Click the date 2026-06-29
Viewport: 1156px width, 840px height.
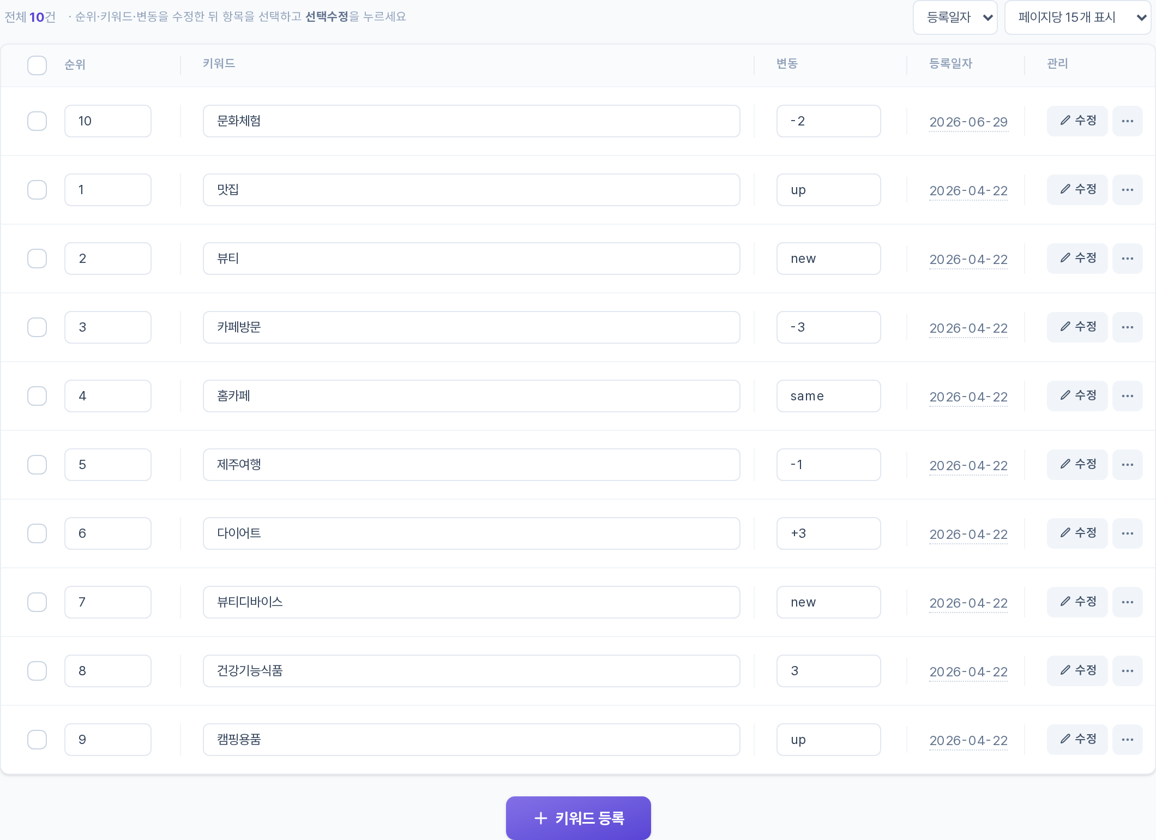pyautogui.click(x=968, y=122)
